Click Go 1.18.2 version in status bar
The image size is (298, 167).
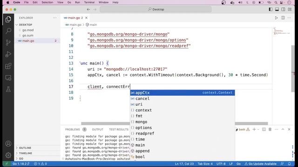click(21, 164)
